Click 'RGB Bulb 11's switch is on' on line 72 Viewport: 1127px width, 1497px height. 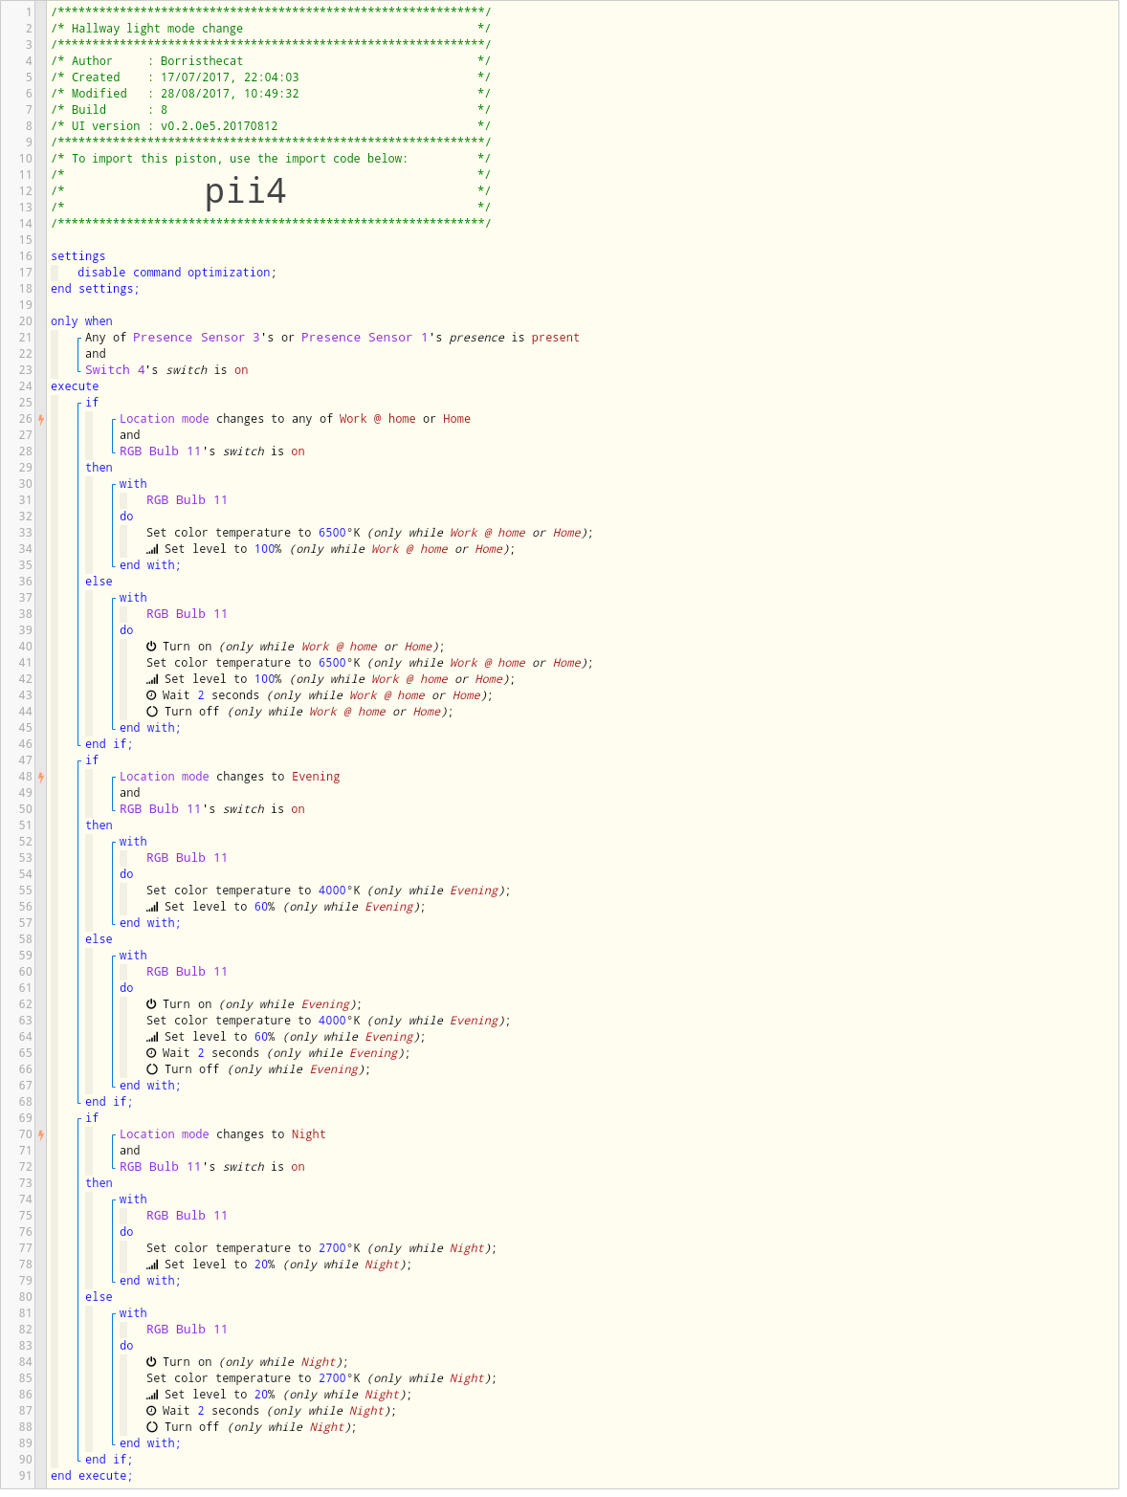click(212, 1167)
